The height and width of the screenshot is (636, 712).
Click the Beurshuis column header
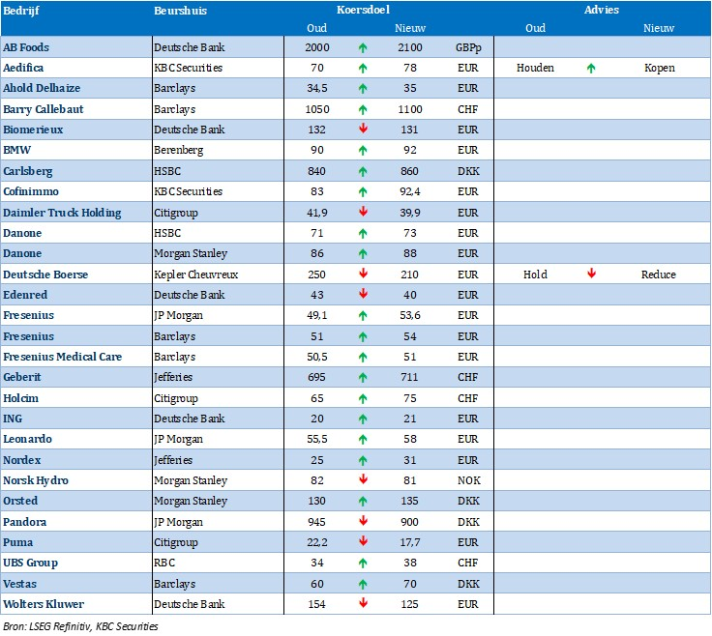pyautogui.click(x=180, y=10)
